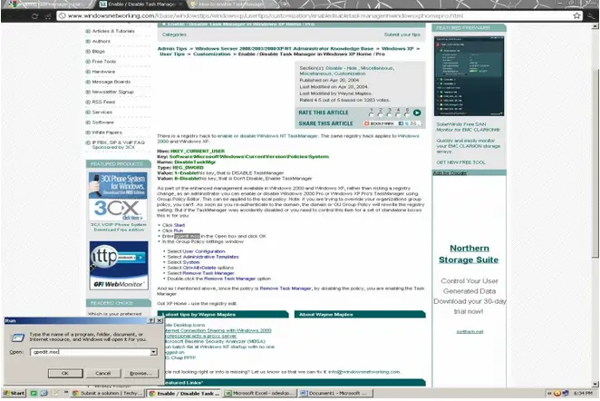Click the Categories label in article header
Screen dimensions: 600x401
[x=174, y=34]
